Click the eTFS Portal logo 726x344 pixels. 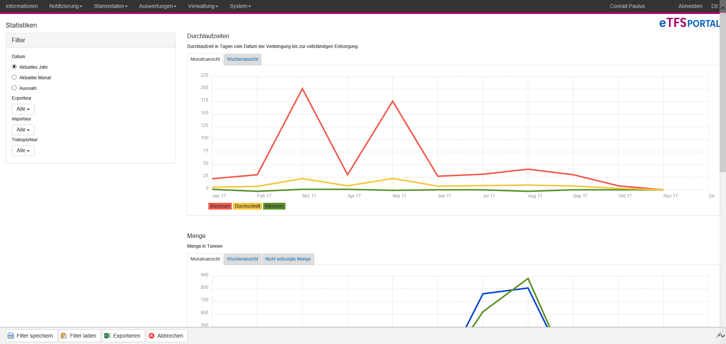[x=689, y=23]
